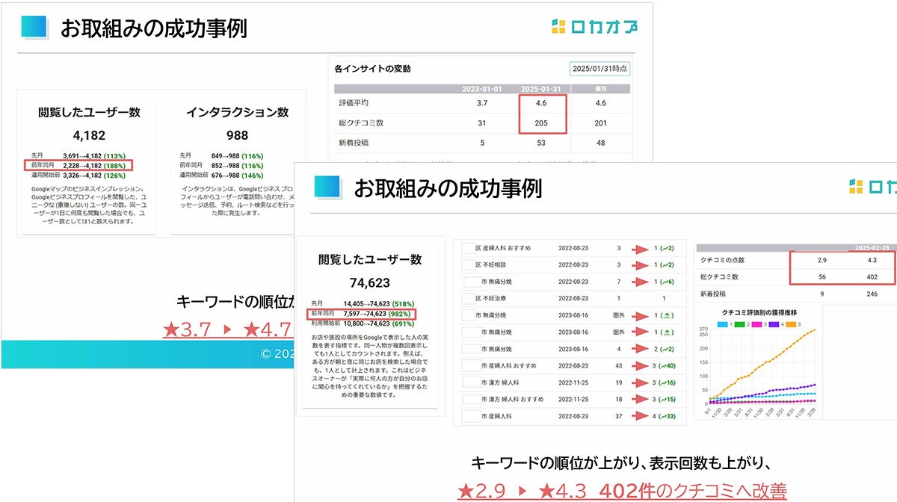
Task: Click the blue square beside back slide title
Action: click(x=36, y=28)
